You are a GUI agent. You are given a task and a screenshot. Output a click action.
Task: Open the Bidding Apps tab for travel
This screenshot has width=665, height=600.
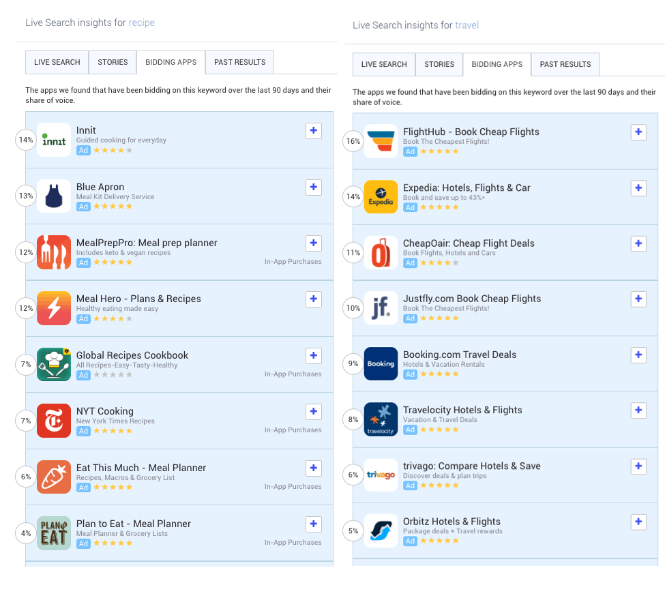[x=497, y=64]
